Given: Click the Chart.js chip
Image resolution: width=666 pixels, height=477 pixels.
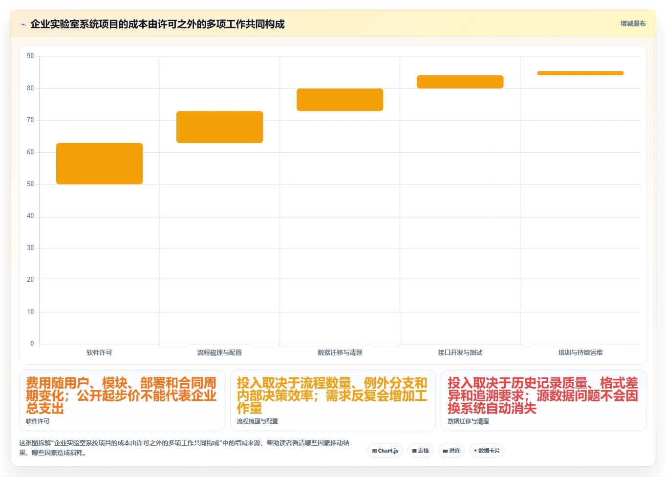Looking at the screenshot, I should 385,451.
